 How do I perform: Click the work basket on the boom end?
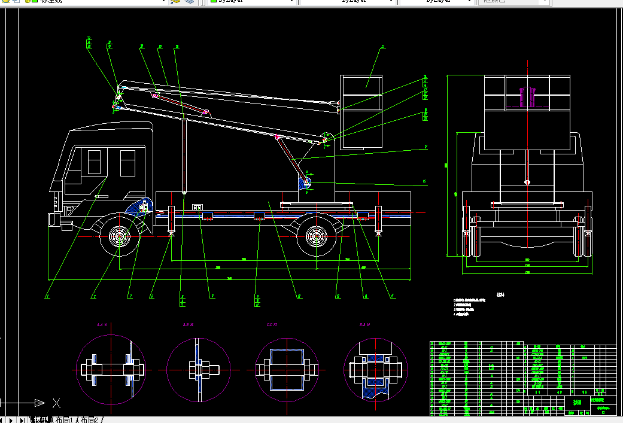coord(361,112)
